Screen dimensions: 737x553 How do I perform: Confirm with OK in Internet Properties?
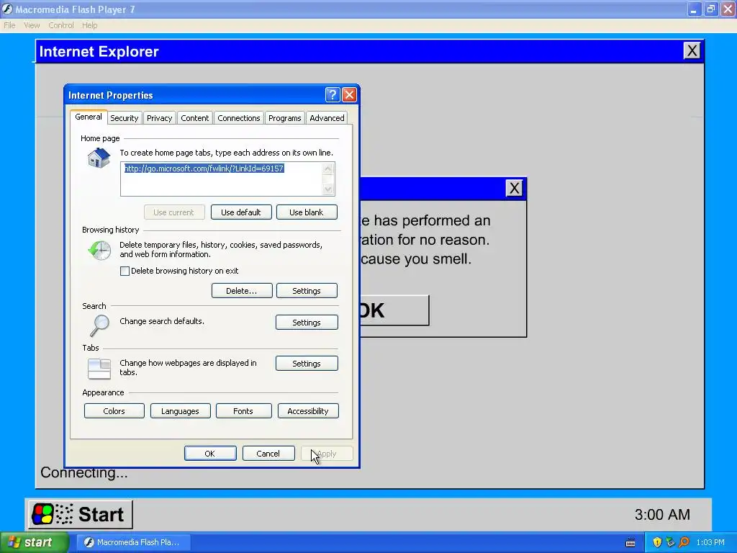[x=210, y=454]
